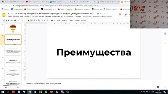This screenshot has height=94, width=168.
Task: Open the Вставка menu
Action: coord(27,16)
